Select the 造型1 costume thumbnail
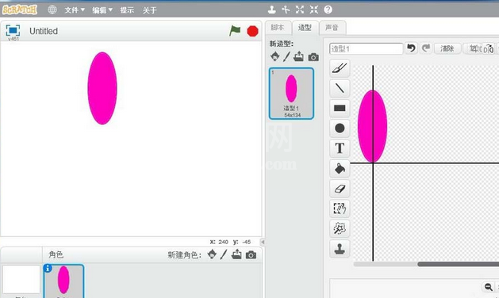 coord(291,94)
